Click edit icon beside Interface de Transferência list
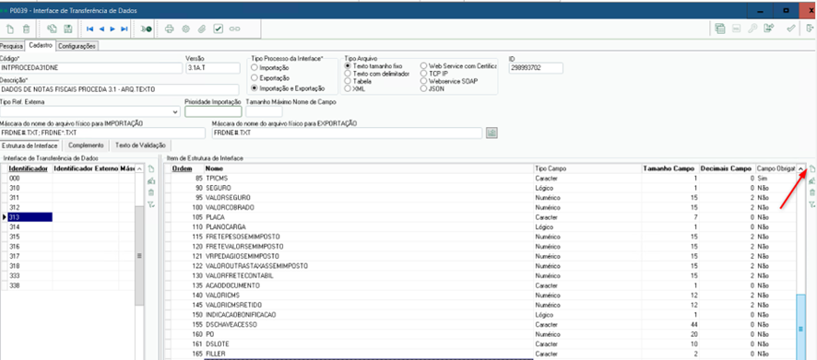Viewport: 817px width, 360px height. pyautogui.click(x=151, y=181)
